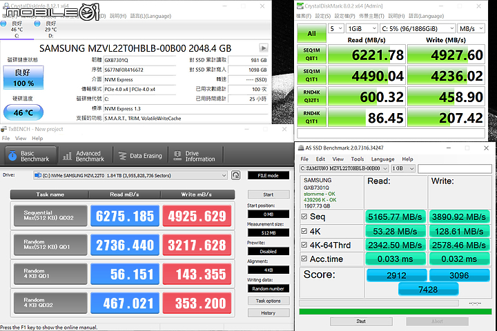Open the TxBENCH Drive selection dropdown
Screen dimensions: 497x331
tap(130, 175)
